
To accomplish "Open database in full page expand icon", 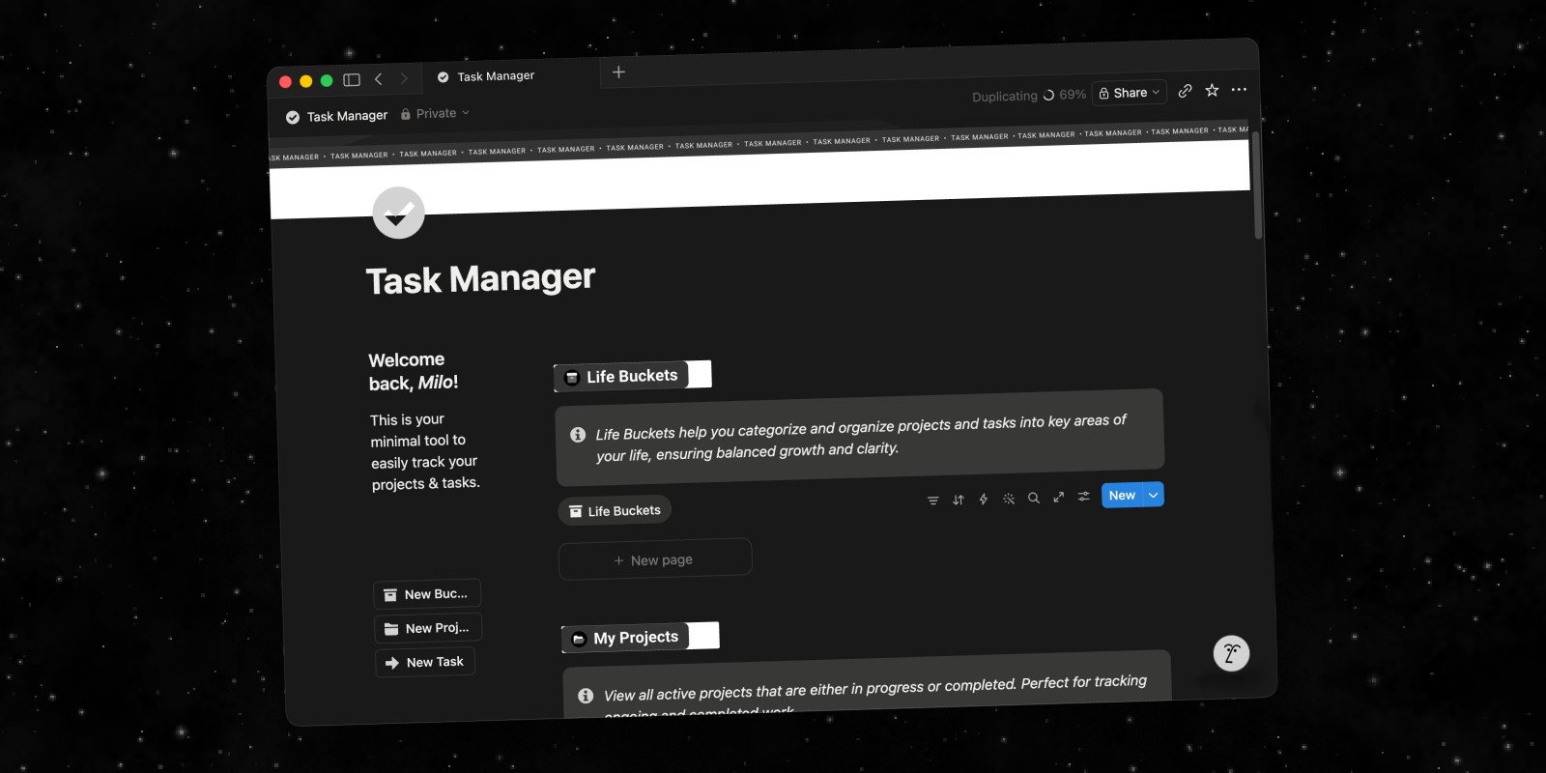I will [1058, 497].
